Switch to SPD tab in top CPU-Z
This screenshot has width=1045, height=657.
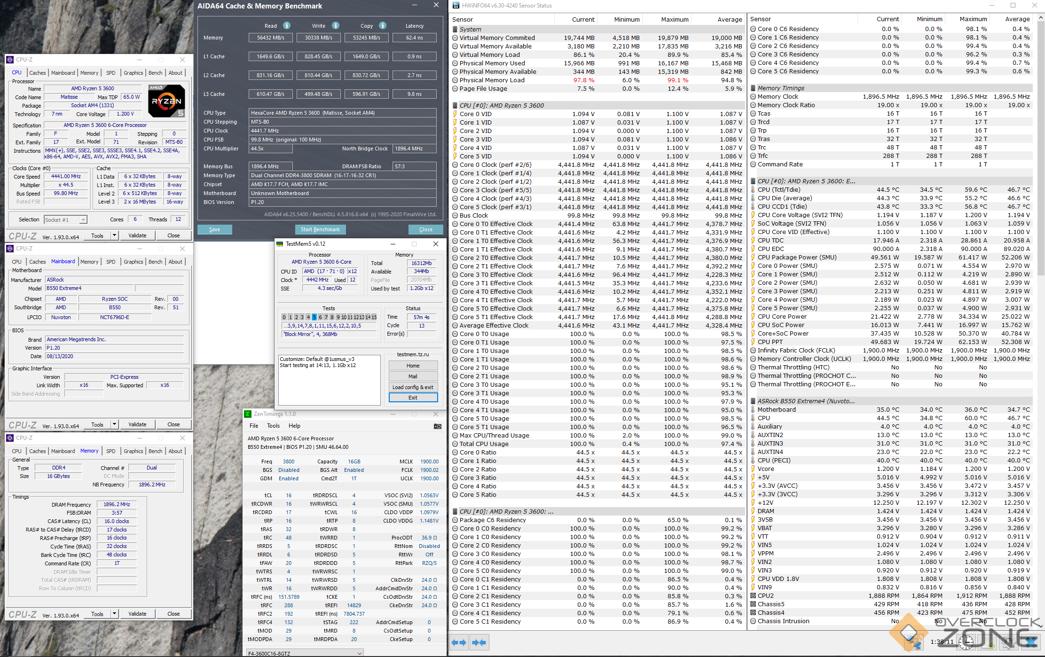[110, 73]
